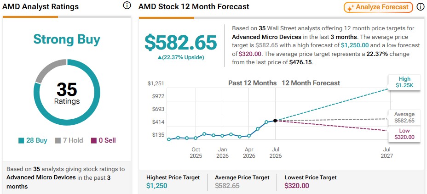The height and width of the screenshot is (194, 427).
Task: Click the large $582.65 price target figure
Action: (x=180, y=43)
